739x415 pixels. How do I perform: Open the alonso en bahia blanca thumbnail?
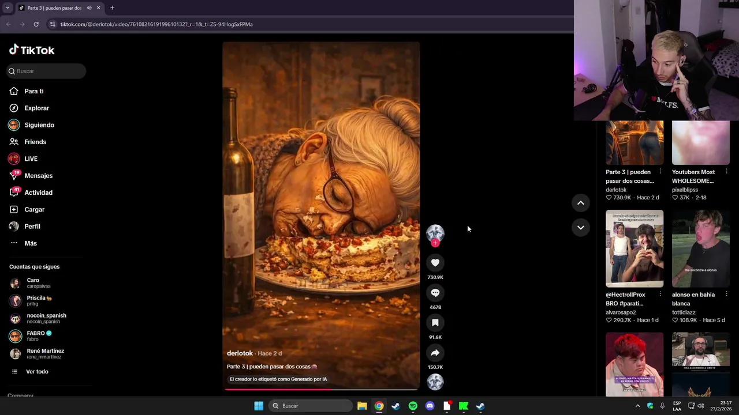701,248
